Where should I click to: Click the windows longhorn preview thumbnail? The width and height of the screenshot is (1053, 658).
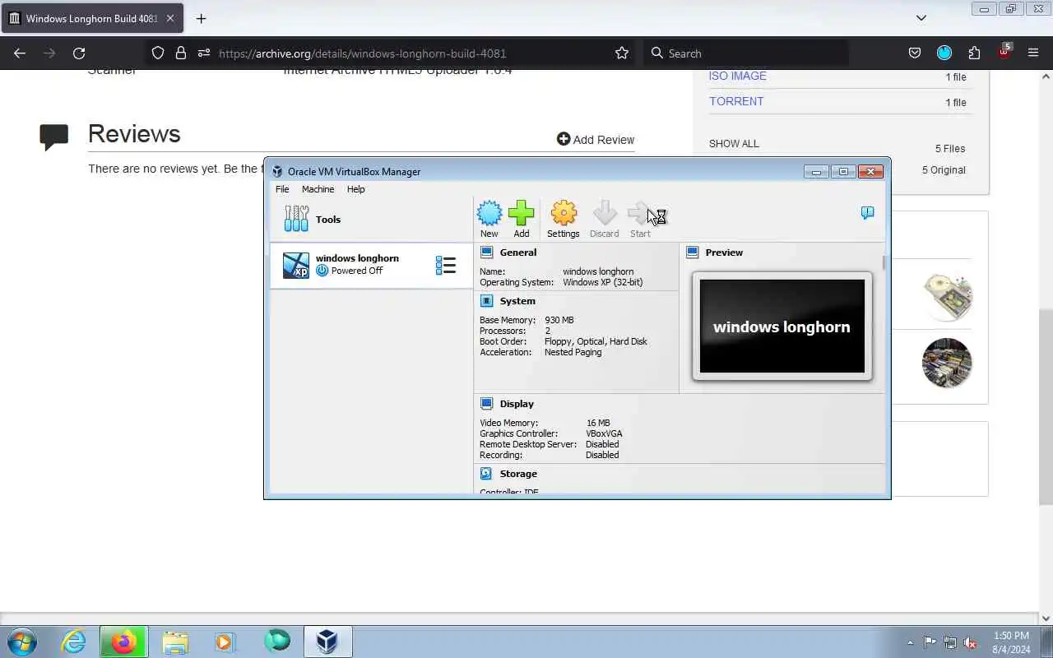tap(782, 327)
